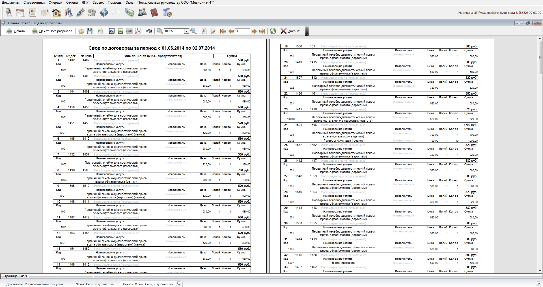Open page settings wrench icon
This screenshot has width=543, height=287.
pyautogui.click(x=204, y=31)
